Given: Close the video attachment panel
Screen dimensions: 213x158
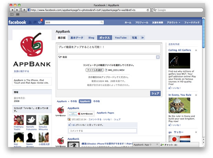Looking at the screenshot, I should tap(158, 57).
